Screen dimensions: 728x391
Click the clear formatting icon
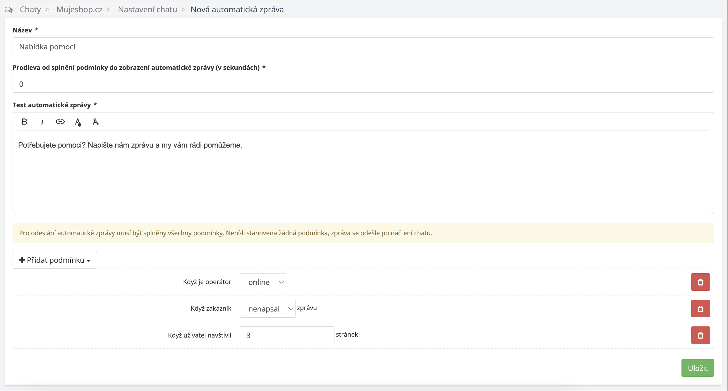tap(96, 122)
